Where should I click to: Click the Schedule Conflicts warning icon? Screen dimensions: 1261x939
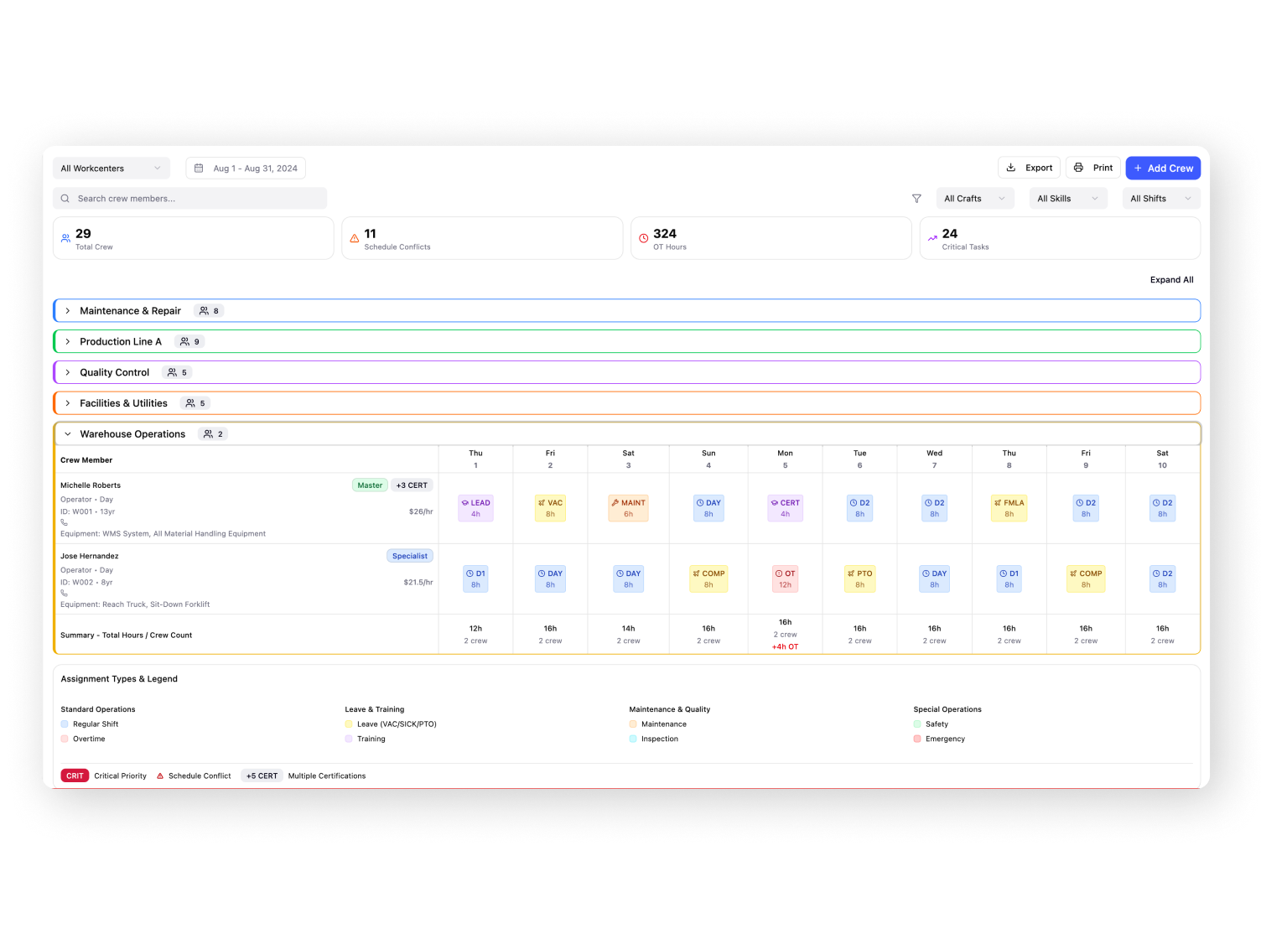355,239
